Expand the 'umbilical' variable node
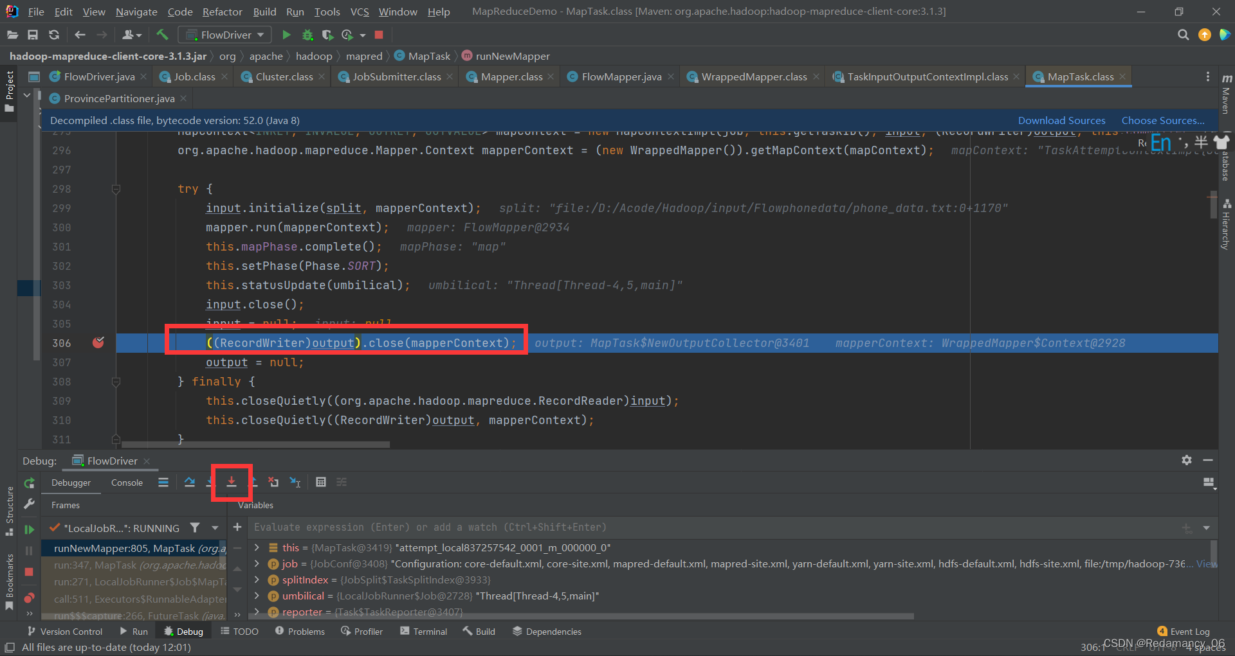The image size is (1235, 656). pos(257,596)
